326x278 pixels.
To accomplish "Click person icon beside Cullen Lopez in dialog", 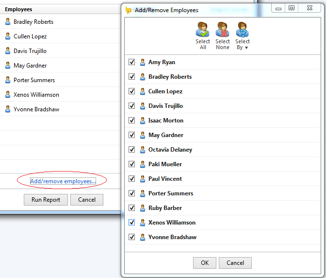I will coord(143,91).
